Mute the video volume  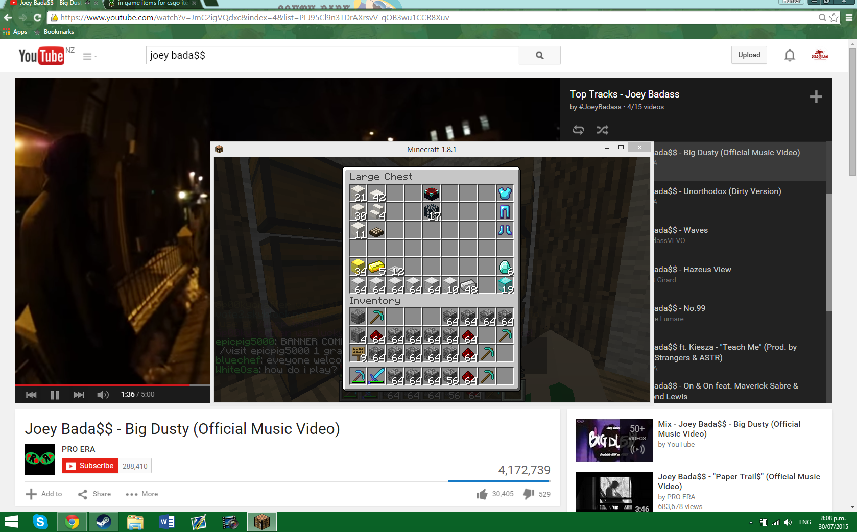103,395
